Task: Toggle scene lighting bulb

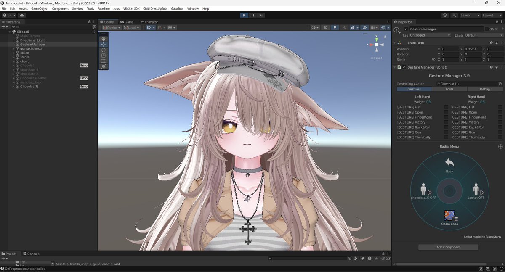Action: click(335, 28)
